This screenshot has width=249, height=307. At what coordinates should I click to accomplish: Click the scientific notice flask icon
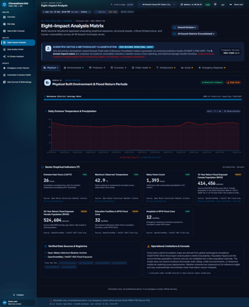48,48
